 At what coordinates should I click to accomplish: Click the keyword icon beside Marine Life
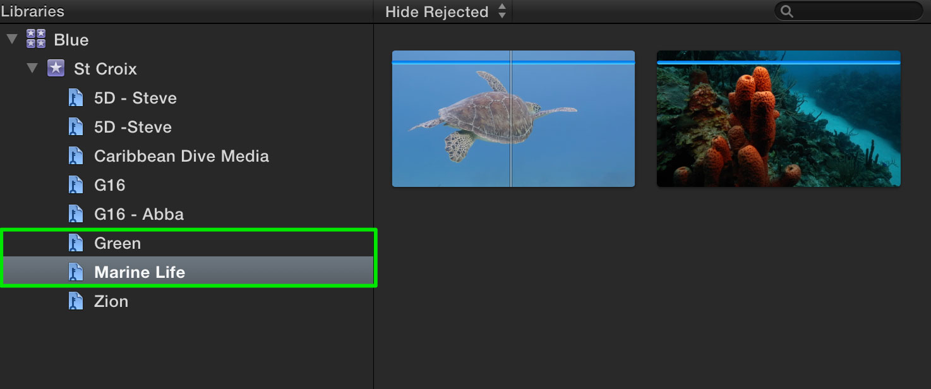[x=76, y=272]
